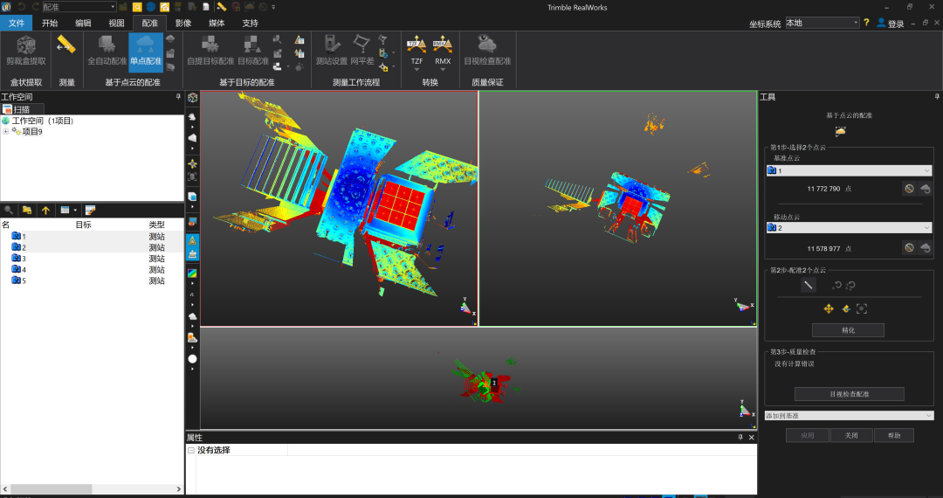Switch to the 影像 ribbon tab
The height and width of the screenshot is (498, 943).
pos(182,23)
